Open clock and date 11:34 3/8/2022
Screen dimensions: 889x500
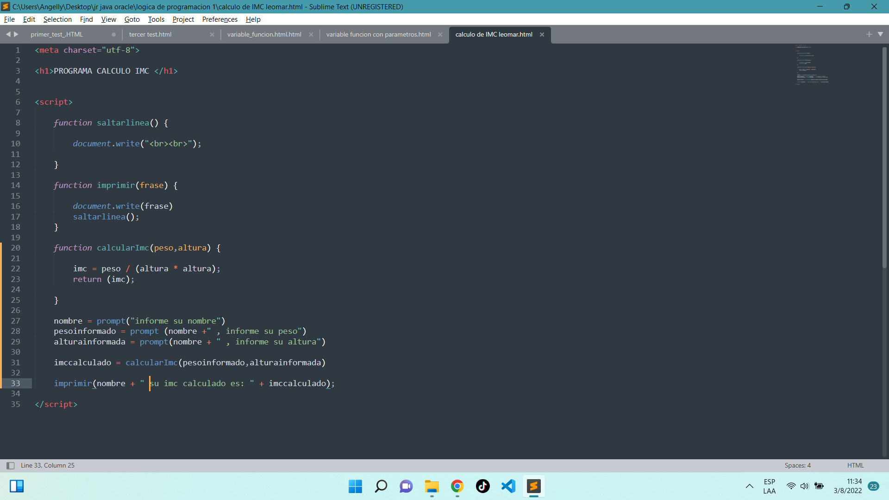pyautogui.click(x=848, y=486)
